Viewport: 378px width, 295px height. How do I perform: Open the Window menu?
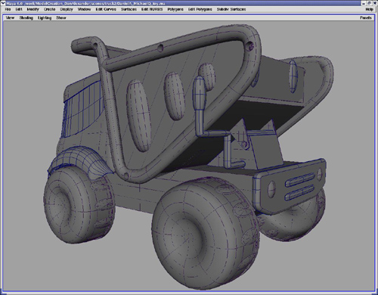coord(84,9)
